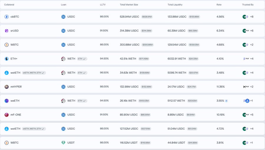This screenshot has height=150, width=265.
Task: Click the mHYPER collateral token icon
Action: click(x=6, y=87)
